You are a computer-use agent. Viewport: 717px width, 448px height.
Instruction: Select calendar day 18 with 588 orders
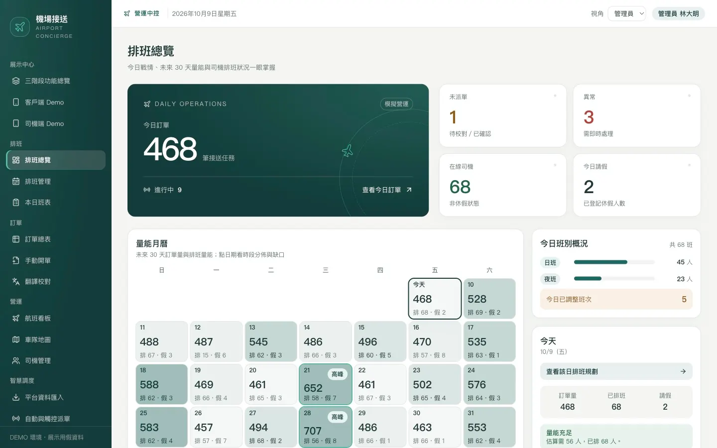(162, 384)
